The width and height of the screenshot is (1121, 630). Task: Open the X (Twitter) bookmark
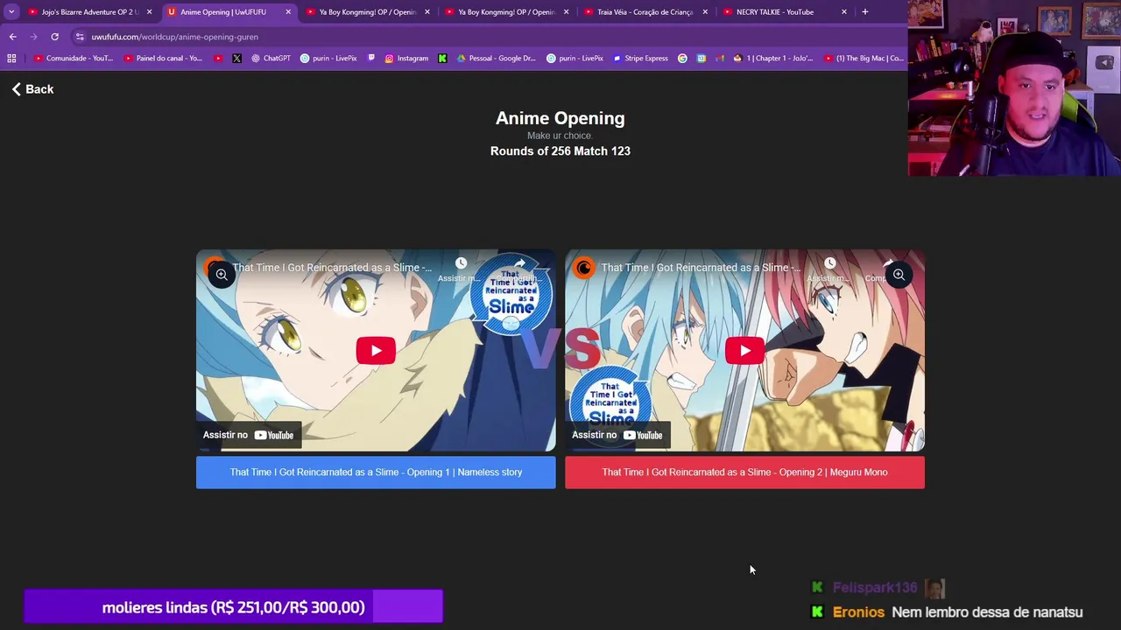pyautogui.click(x=237, y=59)
